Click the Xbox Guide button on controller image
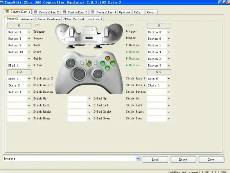This screenshot has height=173, width=230. pyautogui.click(x=89, y=63)
